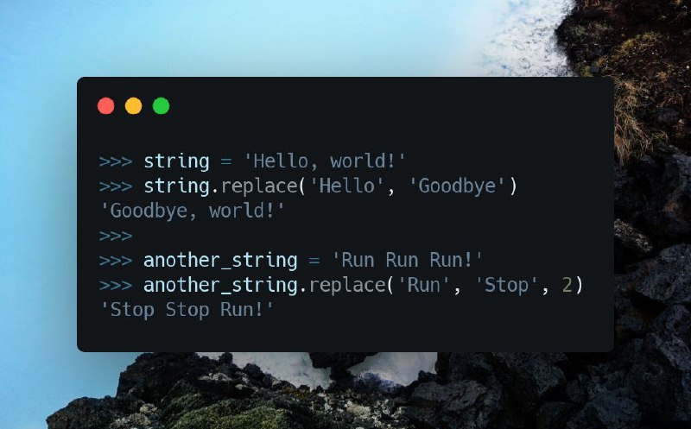The image size is (691, 429).
Task: Click the equals sign after string variable
Action: [x=226, y=161]
